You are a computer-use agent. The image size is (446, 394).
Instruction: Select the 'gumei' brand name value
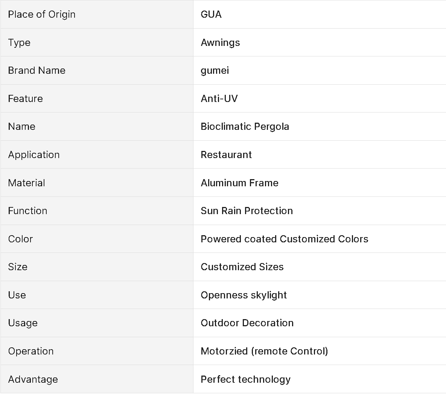click(215, 70)
